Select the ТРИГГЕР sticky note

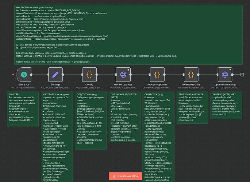[23, 109]
